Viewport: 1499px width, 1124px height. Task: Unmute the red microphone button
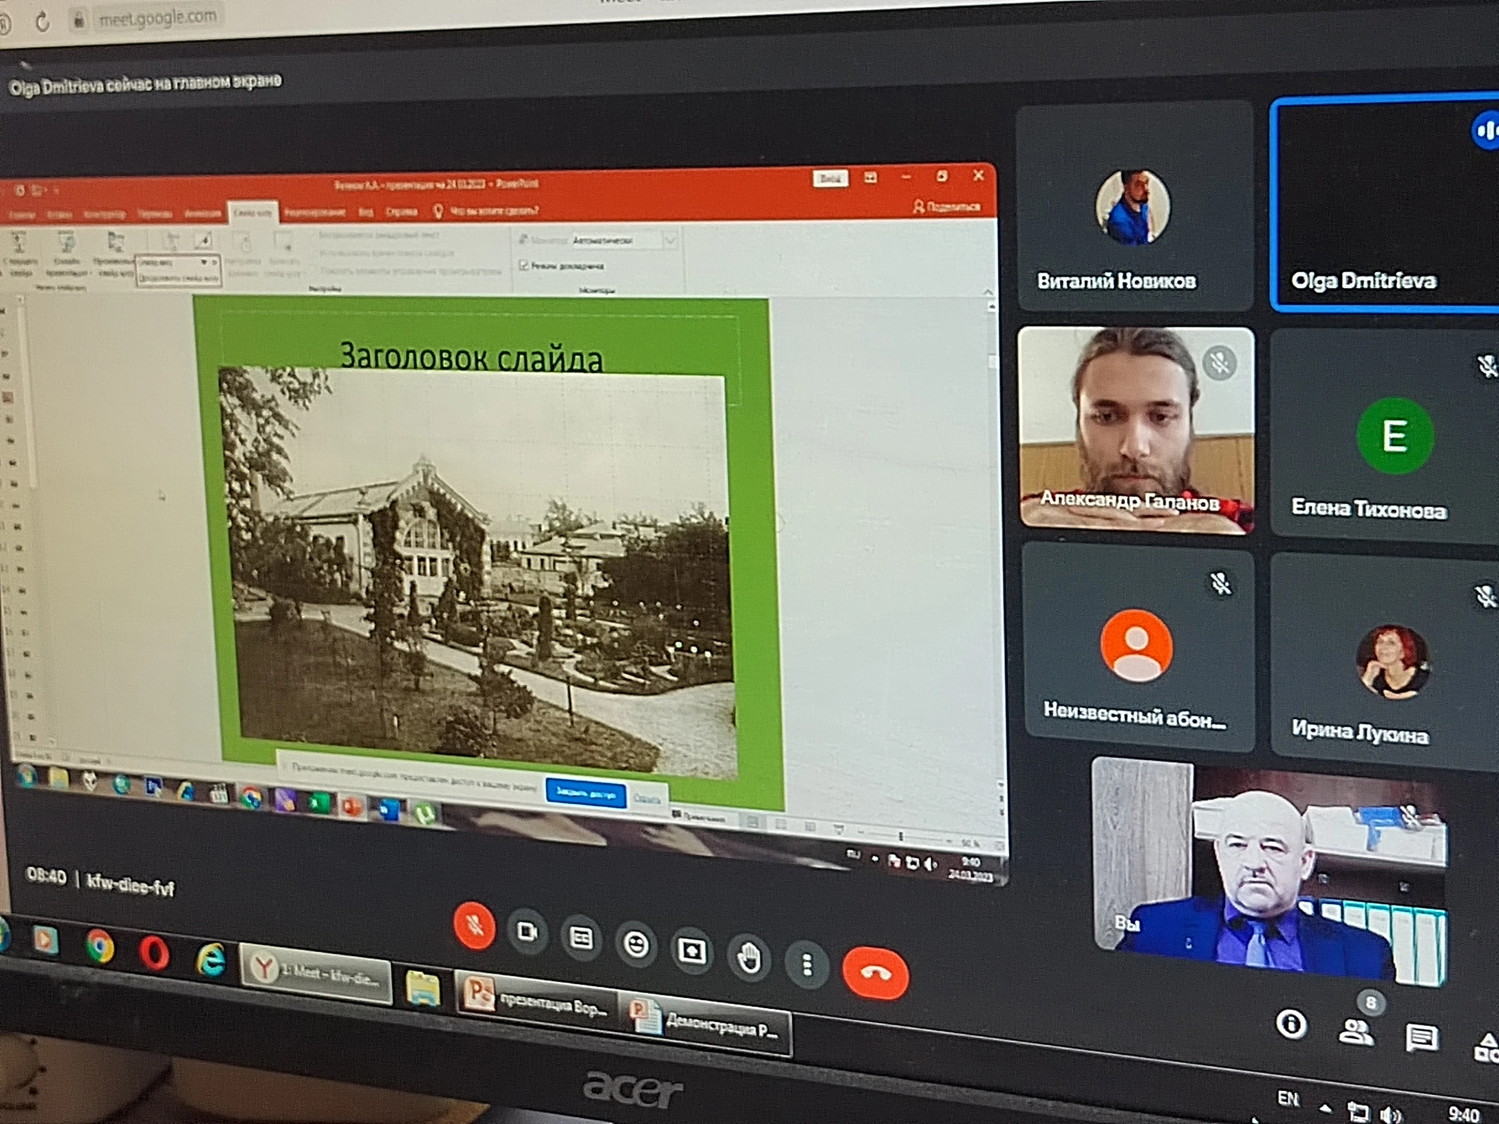click(474, 926)
